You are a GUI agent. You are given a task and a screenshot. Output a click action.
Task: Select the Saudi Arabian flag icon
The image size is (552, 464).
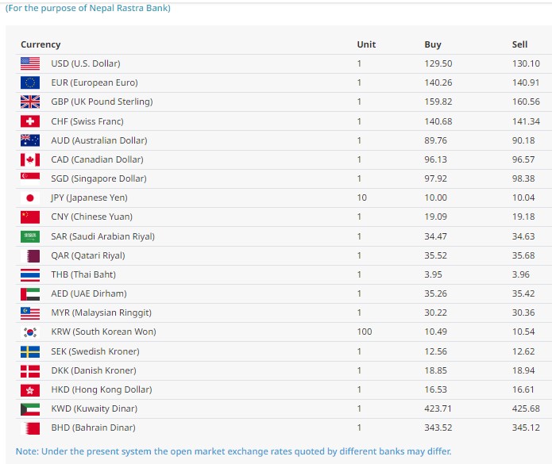pyautogui.click(x=30, y=236)
